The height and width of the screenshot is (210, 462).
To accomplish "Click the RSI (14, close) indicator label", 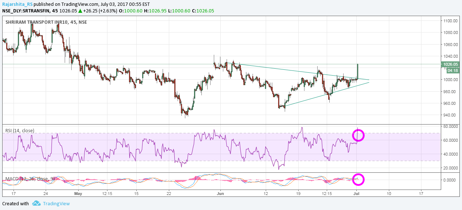I will coord(20,130).
